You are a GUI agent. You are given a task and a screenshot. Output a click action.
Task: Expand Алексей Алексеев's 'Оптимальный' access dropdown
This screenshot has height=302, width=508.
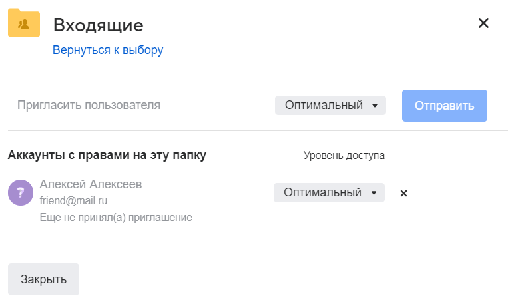pyautogui.click(x=329, y=193)
